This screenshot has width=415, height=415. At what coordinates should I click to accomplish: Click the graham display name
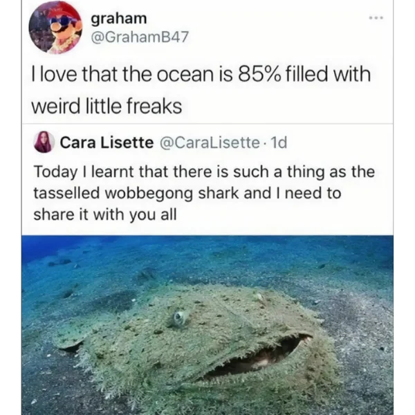coord(119,18)
